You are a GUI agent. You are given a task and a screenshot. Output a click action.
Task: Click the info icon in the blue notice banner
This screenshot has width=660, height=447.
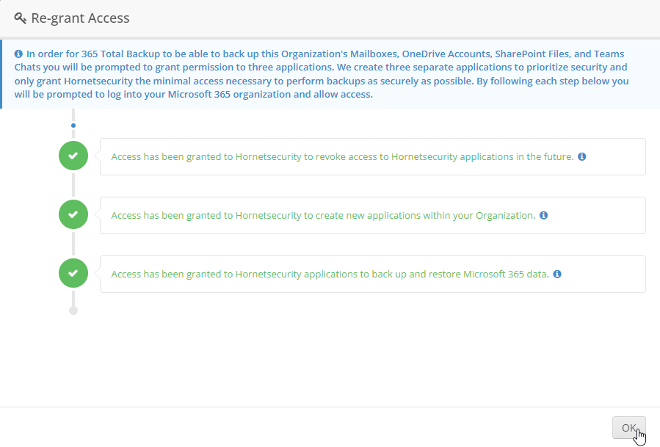click(x=18, y=54)
